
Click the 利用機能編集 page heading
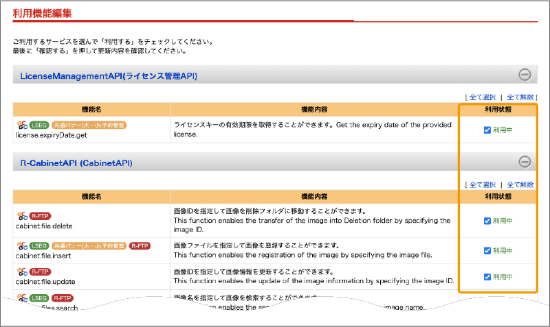[42, 13]
